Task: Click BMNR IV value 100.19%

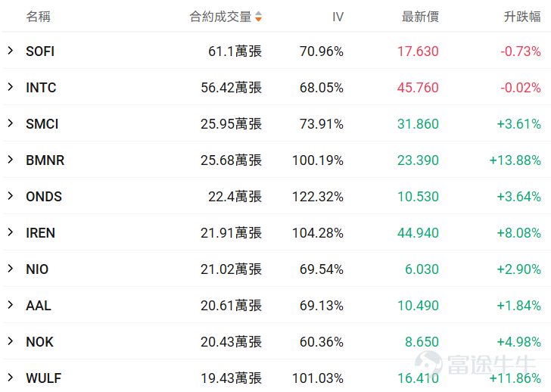Action: pyautogui.click(x=318, y=160)
